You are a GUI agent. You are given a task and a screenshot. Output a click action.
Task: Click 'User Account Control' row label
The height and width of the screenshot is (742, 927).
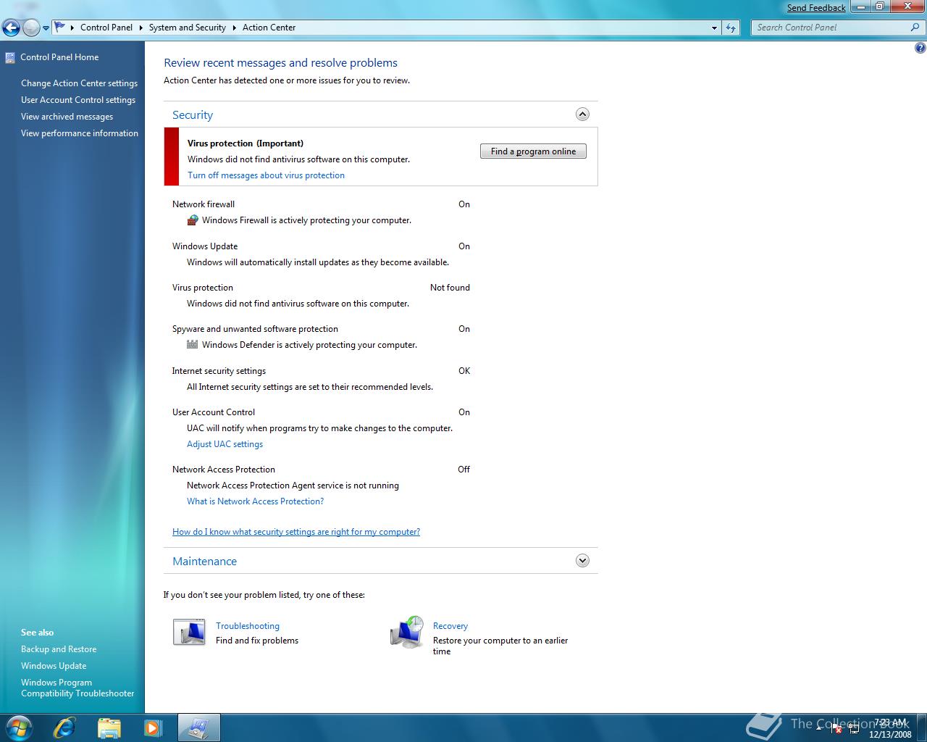(214, 412)
